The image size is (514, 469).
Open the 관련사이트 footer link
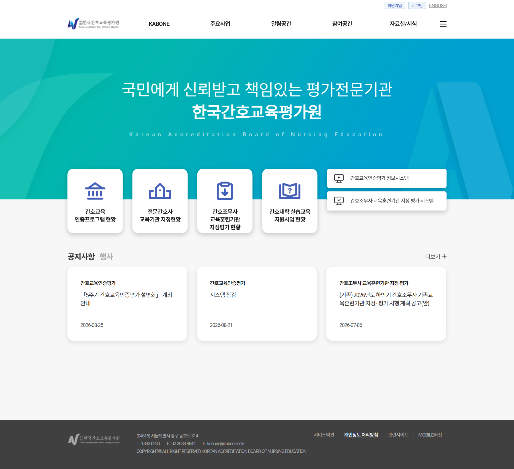[398, 435]
